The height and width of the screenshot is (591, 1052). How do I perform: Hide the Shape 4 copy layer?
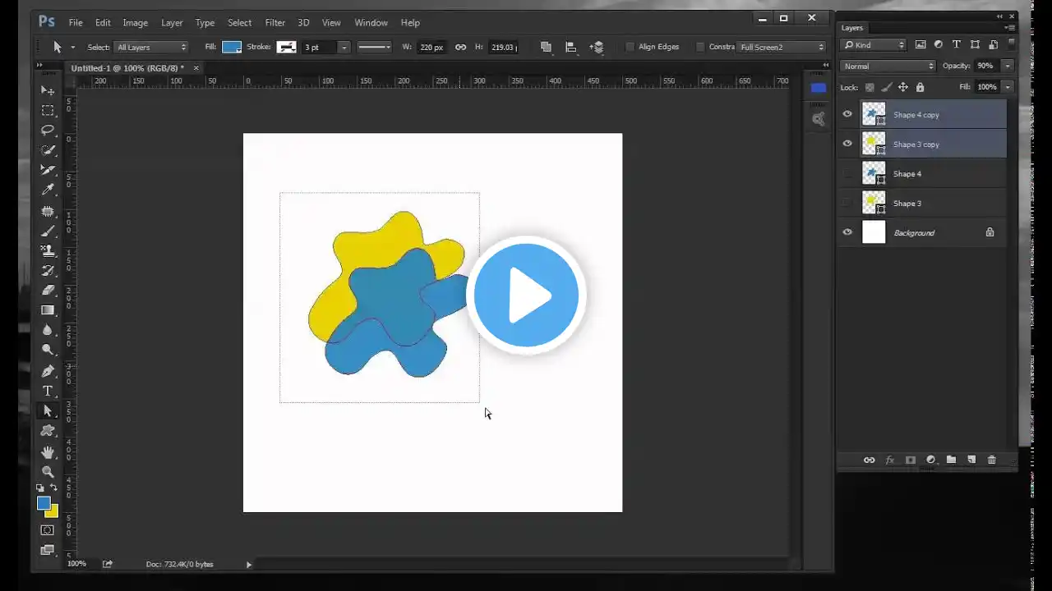(847, 115)
